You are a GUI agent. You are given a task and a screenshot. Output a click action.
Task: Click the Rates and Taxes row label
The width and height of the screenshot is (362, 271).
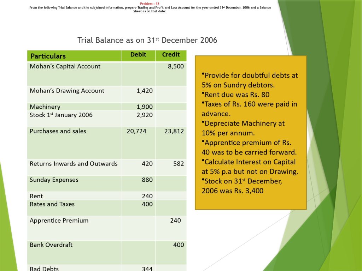click(x=52, y=204)
